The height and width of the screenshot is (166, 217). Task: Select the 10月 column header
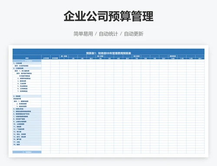[x=173, y=59]
